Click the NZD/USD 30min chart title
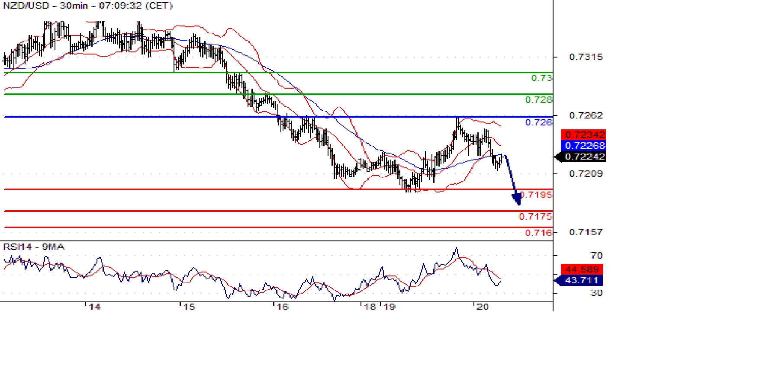Screen dimensions: 779x378 click(x=88, y=6)
